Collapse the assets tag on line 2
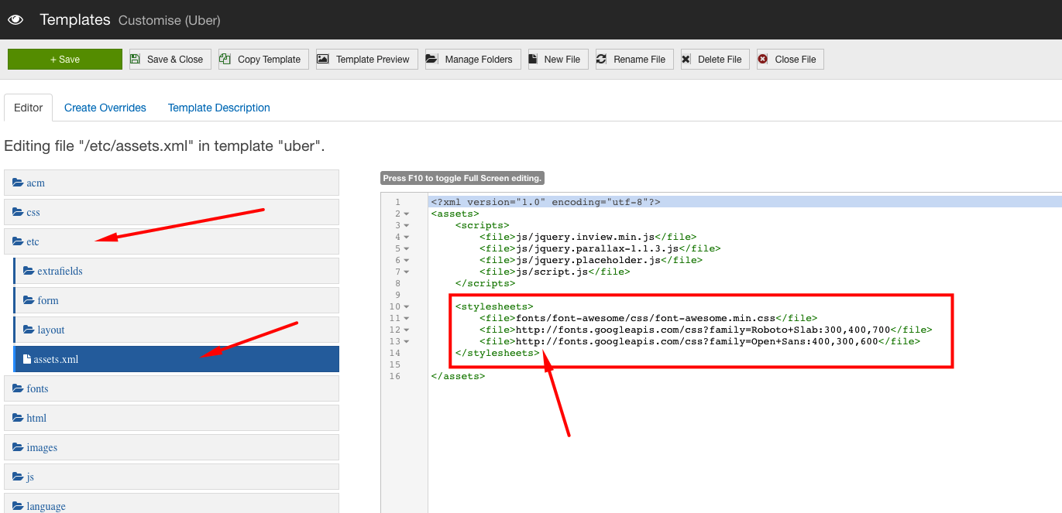The height and width of the screenshot is (513, 1062). (407, 214)
